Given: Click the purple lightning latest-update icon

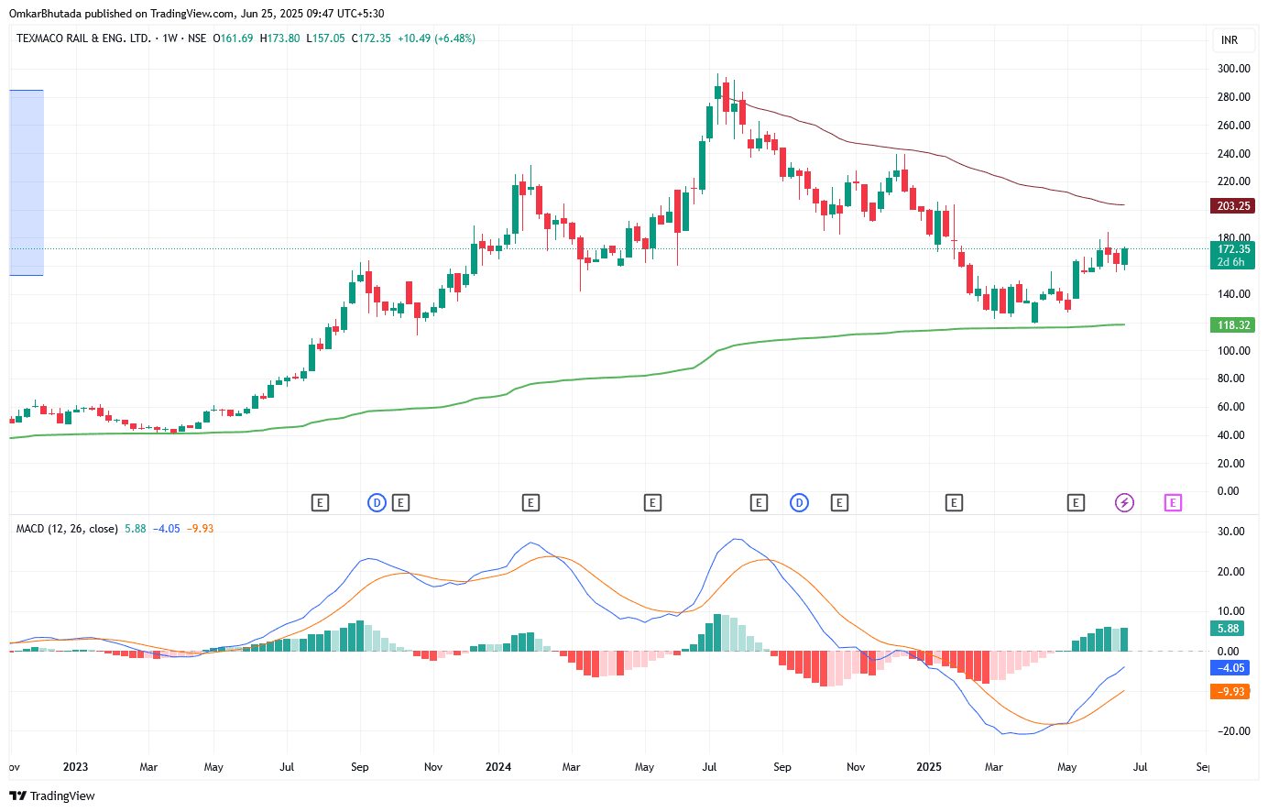Looking at the screenshot, I should (1124, 502).
